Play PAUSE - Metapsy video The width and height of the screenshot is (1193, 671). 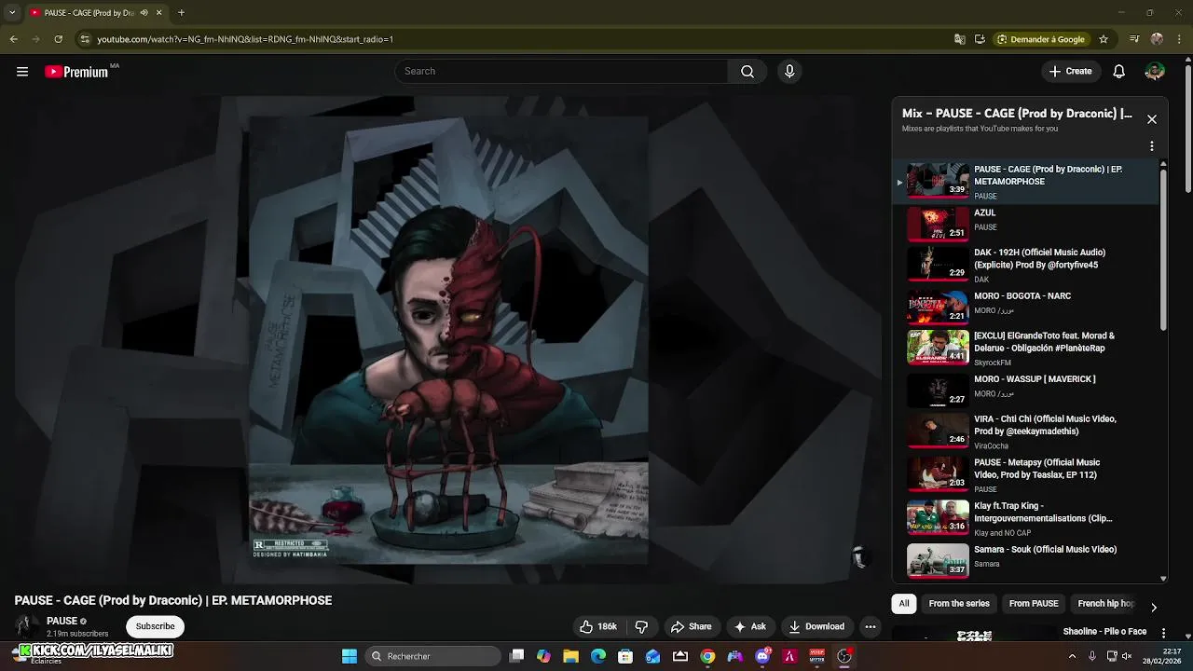click(x=1025, y=474)
